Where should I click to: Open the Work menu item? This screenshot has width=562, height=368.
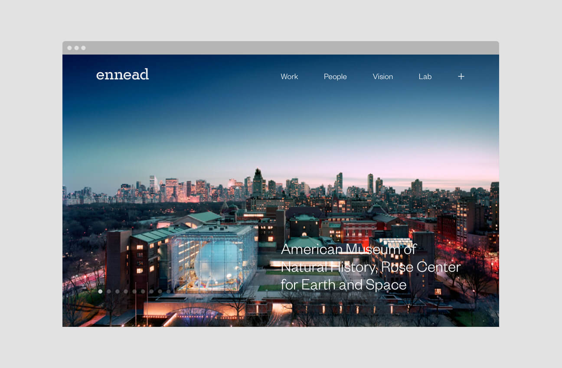click(289, 77)
